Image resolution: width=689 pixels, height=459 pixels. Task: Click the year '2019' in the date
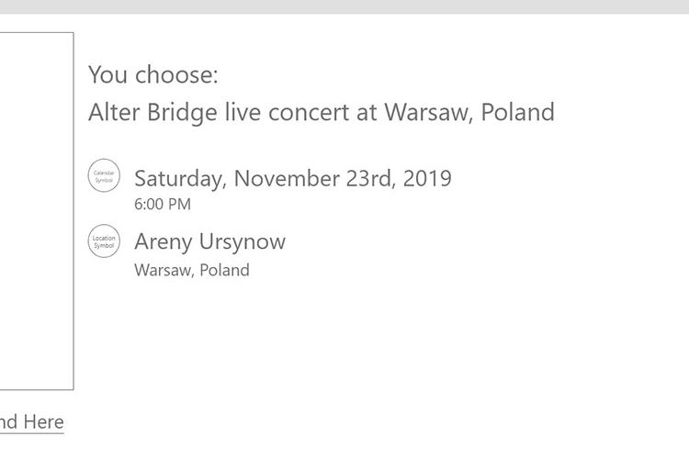pyautogui.click(x=427, y=178)
